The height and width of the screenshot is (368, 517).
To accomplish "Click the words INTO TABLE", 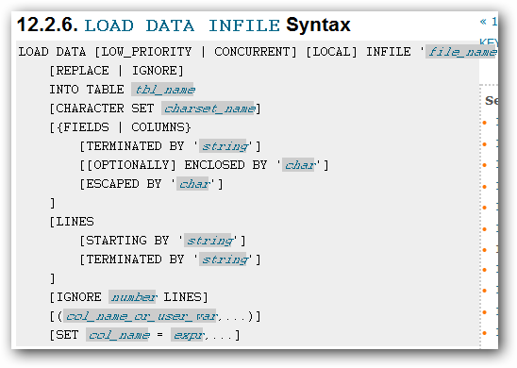I will coord(87,90).
